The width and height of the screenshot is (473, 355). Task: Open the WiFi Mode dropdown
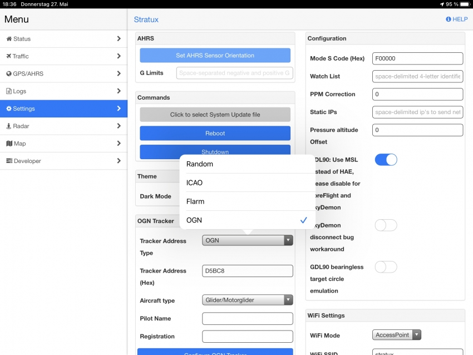397,335
